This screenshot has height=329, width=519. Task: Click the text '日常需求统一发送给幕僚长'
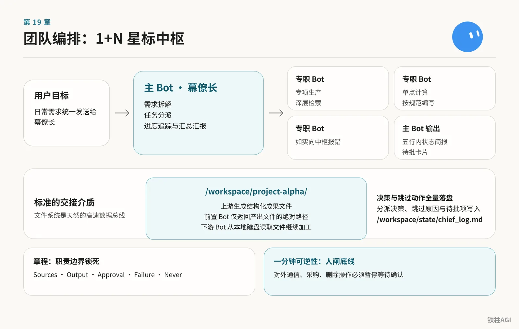point(65,117)
